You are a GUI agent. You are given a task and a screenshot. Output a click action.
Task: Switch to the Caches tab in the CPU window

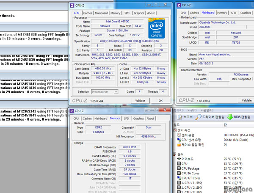88,13
